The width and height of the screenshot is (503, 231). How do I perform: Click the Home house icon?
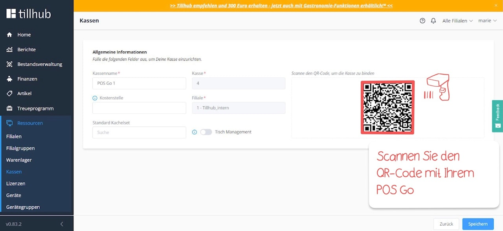tap(10, 35)
